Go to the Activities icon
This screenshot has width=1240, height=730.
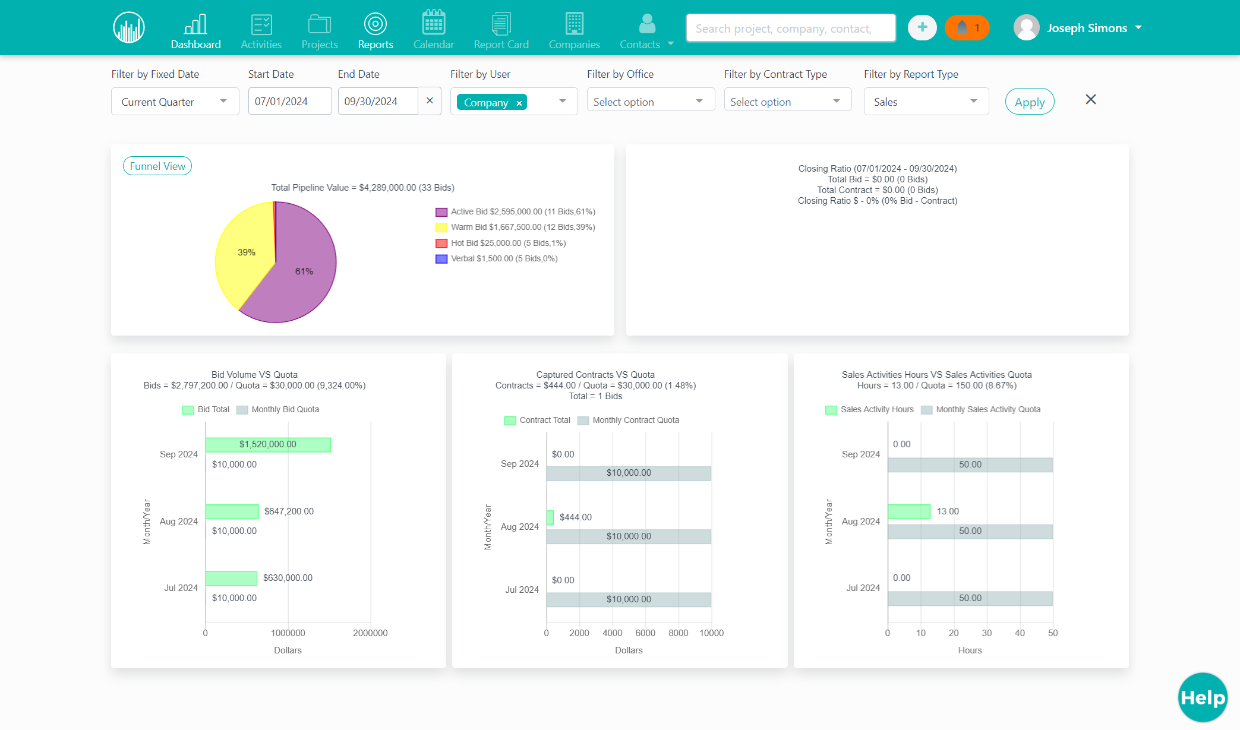click(261, 24)
